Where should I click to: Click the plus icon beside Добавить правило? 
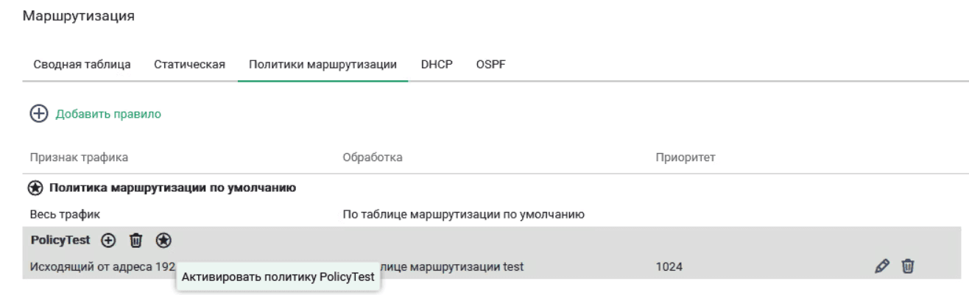coord(38,114)
